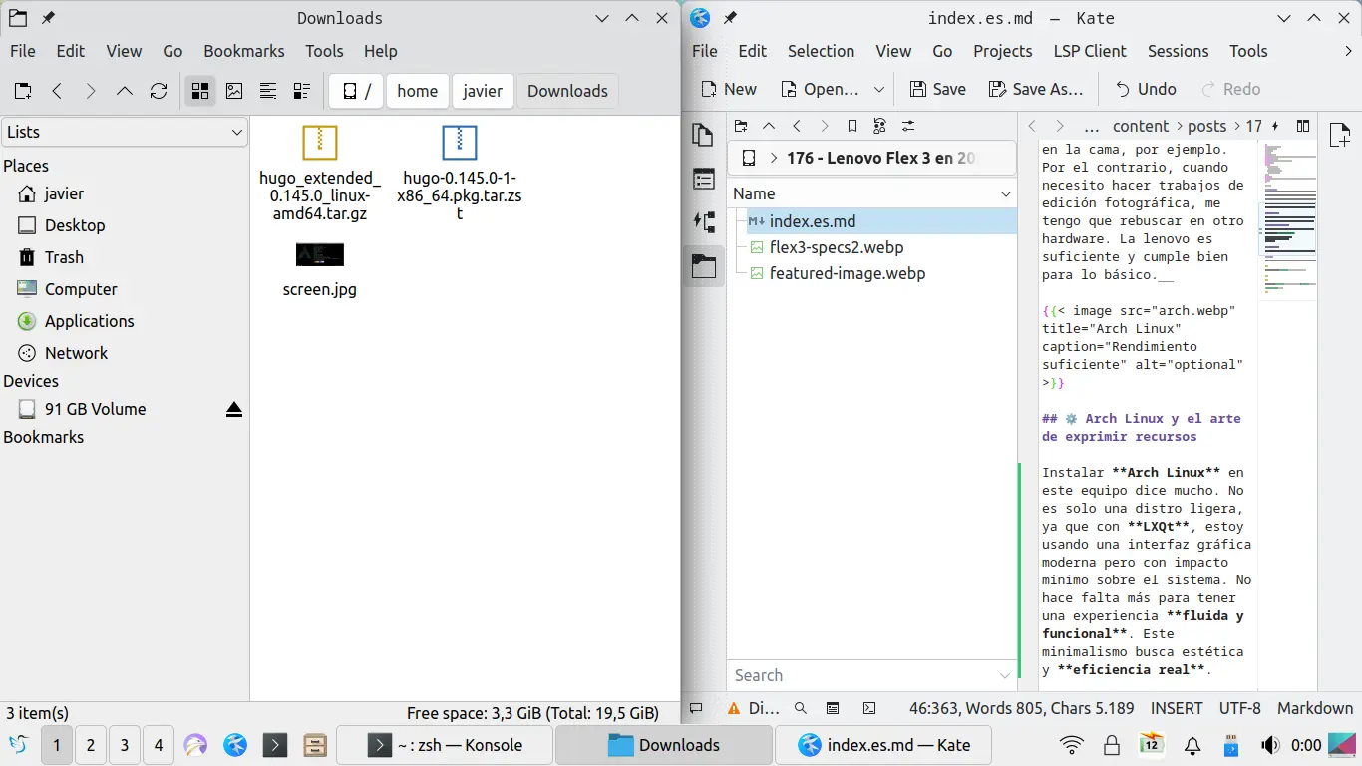
Task: Open Kate's Filesystem Browser sidebar panel
Action: (703, 266)
